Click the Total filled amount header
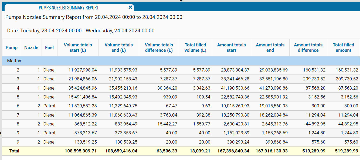Image resolution: width=360 pixels, height=160 pixels. [x=343, y=47]
